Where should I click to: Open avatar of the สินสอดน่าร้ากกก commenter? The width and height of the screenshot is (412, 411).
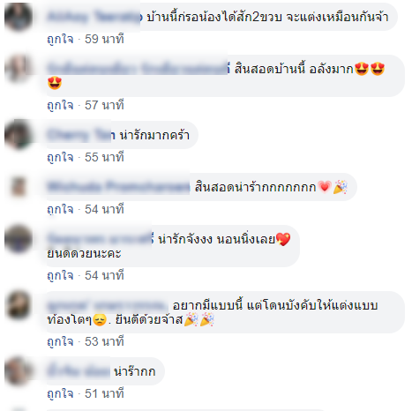(19, 187)
